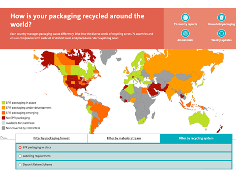
Task: Click the dark red No EPR packaging swatch
Action: pyautogui.click(x=3, y=118)
